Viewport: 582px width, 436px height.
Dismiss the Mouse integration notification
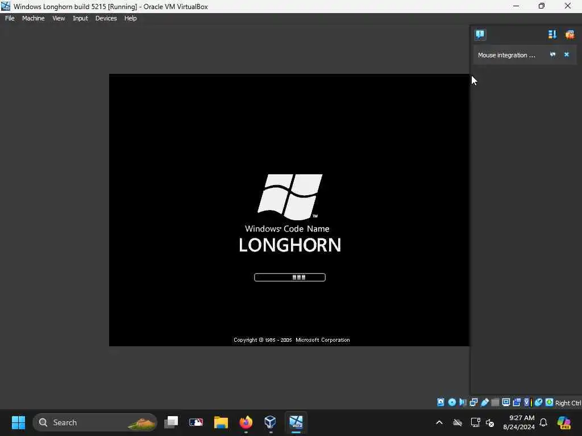coord(567,54)
